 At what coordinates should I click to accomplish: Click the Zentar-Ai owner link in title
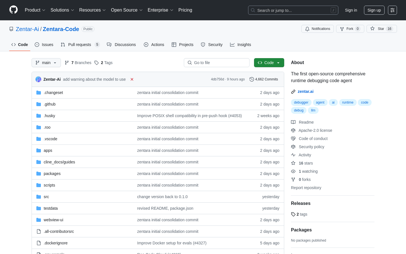[x=27, y=29]
